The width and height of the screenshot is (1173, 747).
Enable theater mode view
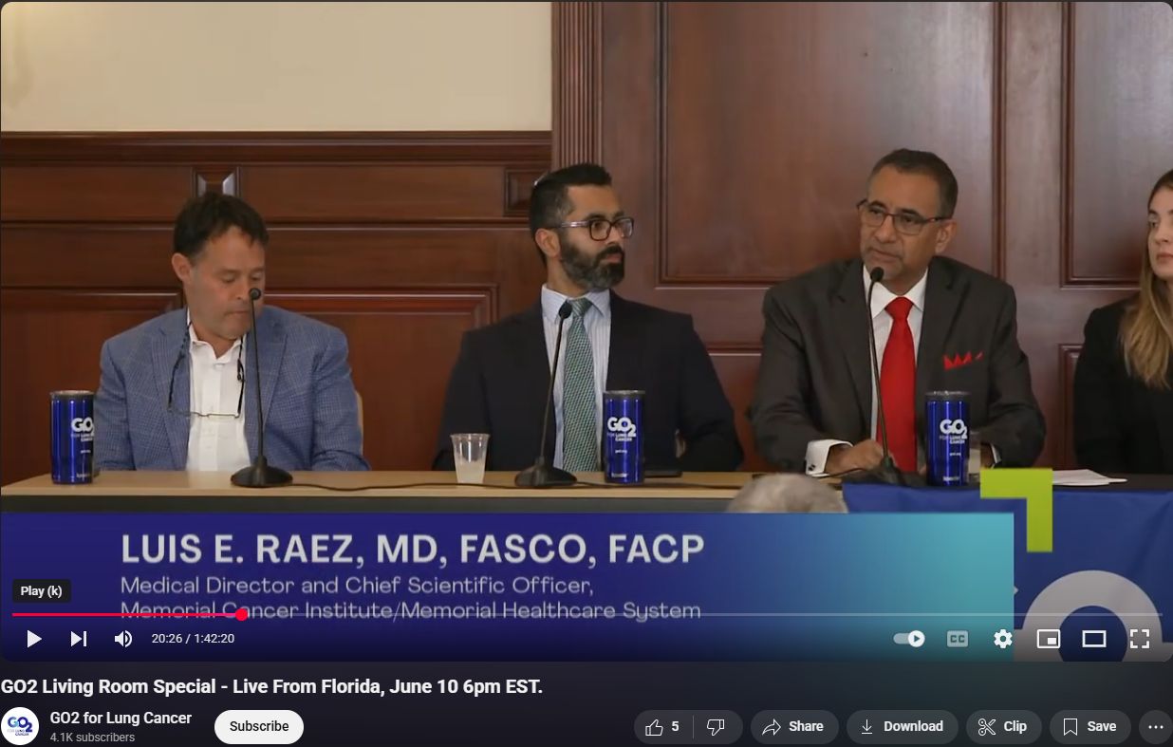coord(1094,639)
